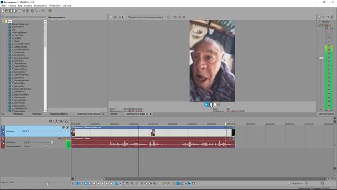Insert a marker from the bottom toolbar

pyautogui.click(x=164, y=183)
